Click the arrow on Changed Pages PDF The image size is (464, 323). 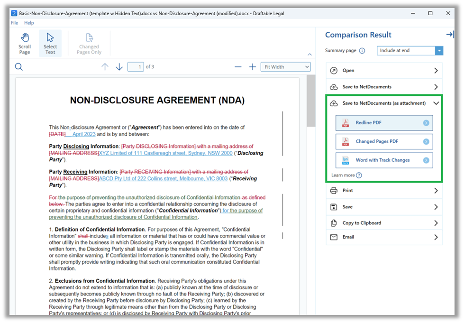[x=426, y=141]
